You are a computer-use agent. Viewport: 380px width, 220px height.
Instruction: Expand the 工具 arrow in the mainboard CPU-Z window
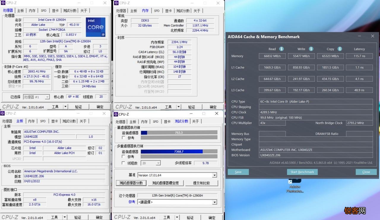pyautogui.click(x=64, y=217)
